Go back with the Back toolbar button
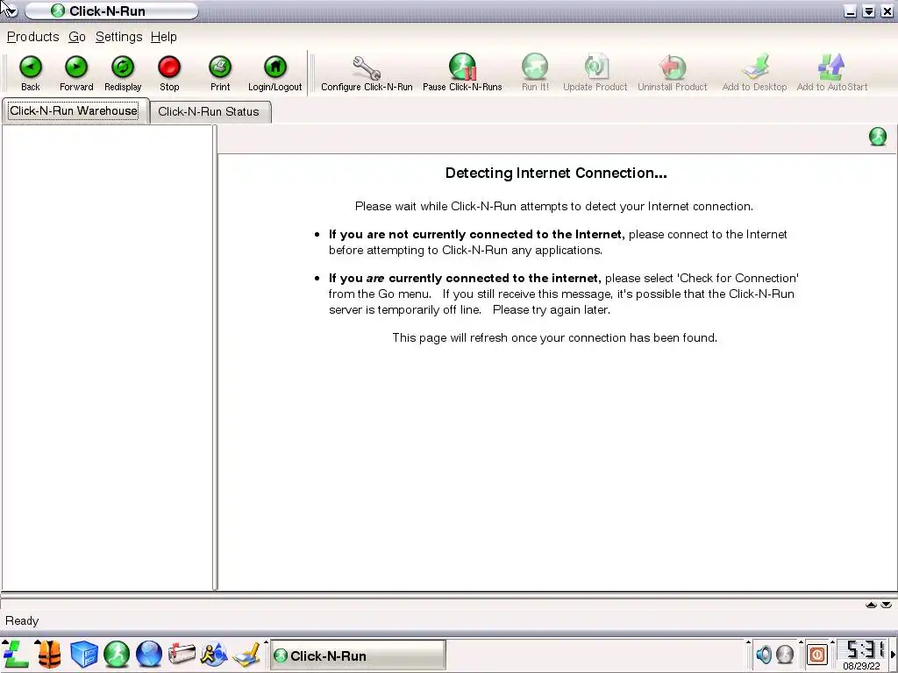This screenshot has width=898, height=673. point(31,74)
